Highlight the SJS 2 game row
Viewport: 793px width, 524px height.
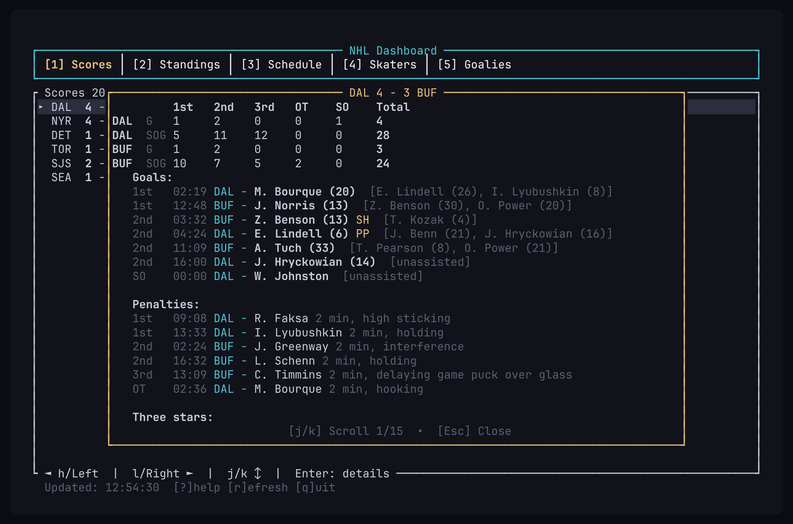(x=71, y=164)
